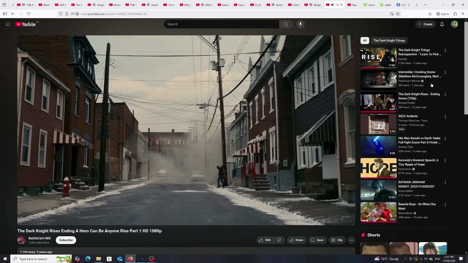The height and width of the screenshot is (263, 468).
Task: Toggle the Firefox sidebar button
Action: 5,14
